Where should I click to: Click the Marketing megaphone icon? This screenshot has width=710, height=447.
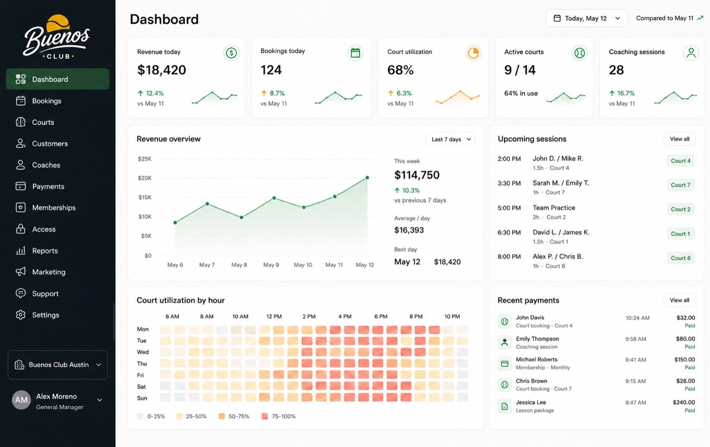(x=21, y=272)
